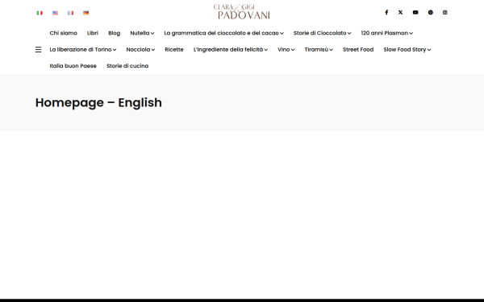Pick the German flag language option
Viewport: 484px width, 302px height.
(x=86, y=13)
